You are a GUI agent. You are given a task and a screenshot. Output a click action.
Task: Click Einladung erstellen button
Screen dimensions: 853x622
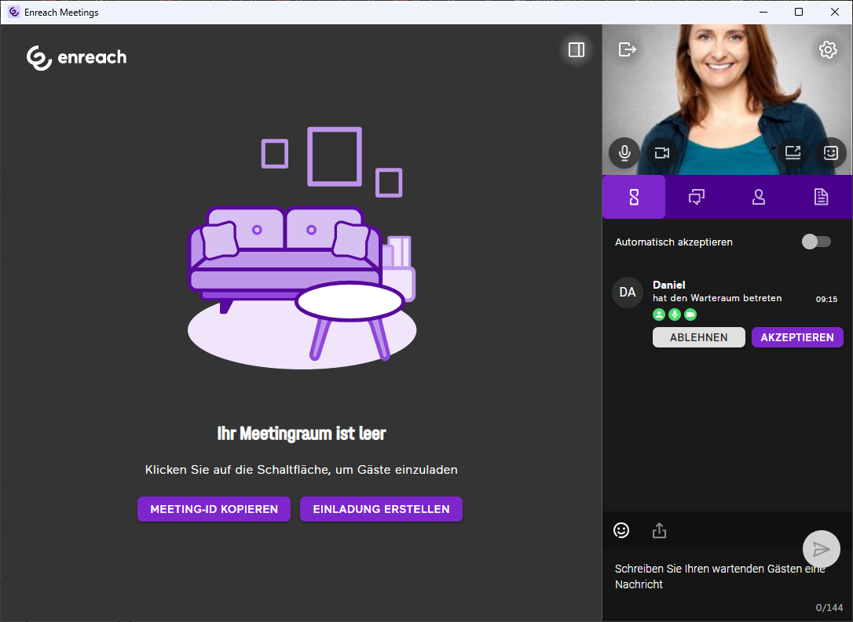(x=381, y=509)
